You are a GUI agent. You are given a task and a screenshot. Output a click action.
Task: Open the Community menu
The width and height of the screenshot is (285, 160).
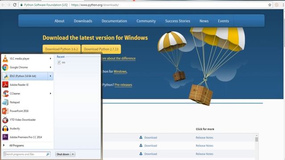coord(146,21)
